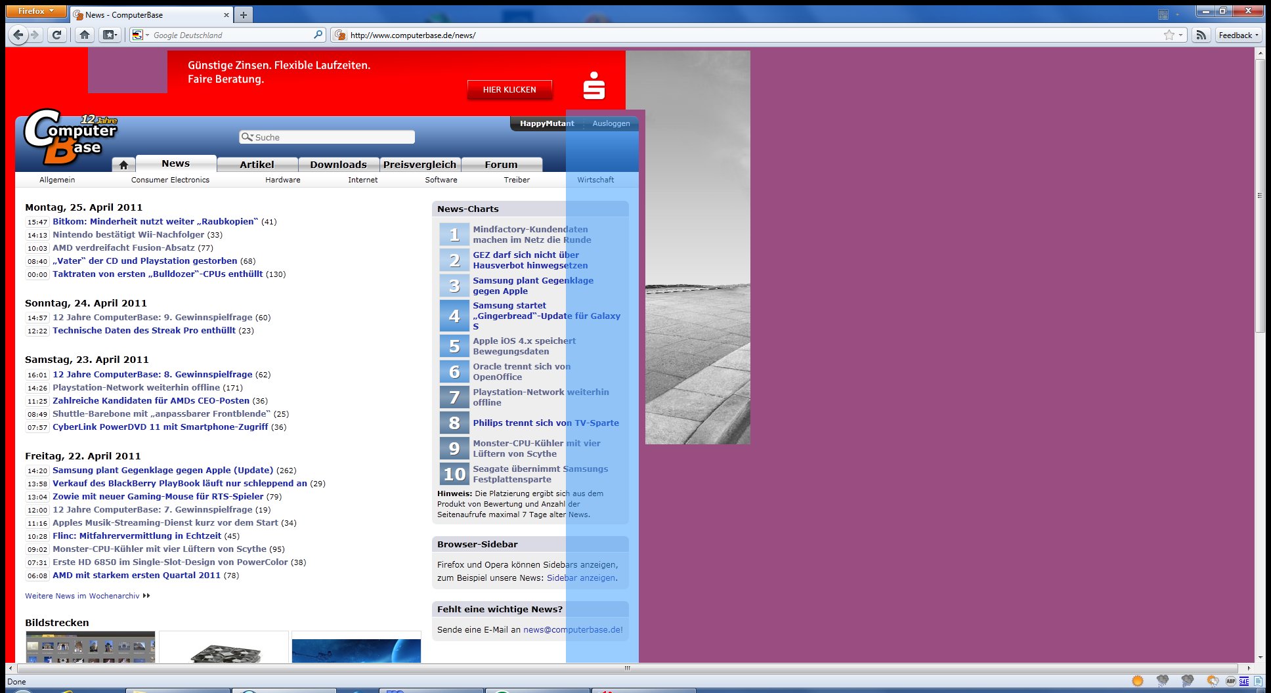
Task: Open the orange Firefox menu button
Action: [36, 11]
